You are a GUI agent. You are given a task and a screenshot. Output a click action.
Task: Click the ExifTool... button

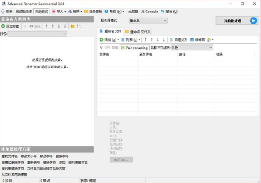click(x=121, y=159)
